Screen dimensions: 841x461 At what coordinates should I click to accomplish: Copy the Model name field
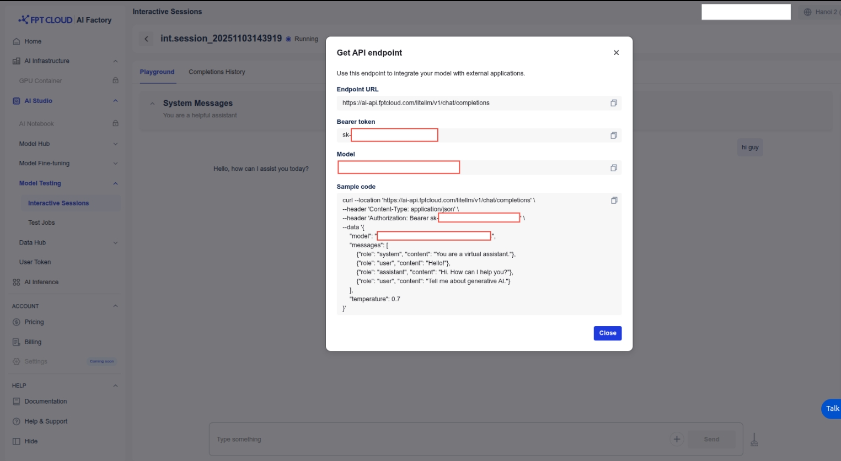(613, 168)
